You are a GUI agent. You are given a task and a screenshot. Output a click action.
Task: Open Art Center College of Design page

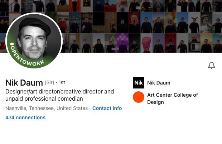pyautogui.click(x=172, y=99)
